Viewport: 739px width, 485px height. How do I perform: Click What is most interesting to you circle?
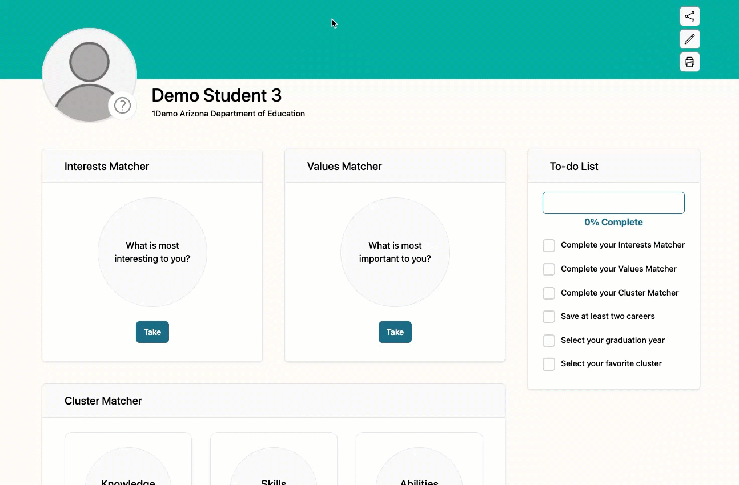click(x=152, y=252)
